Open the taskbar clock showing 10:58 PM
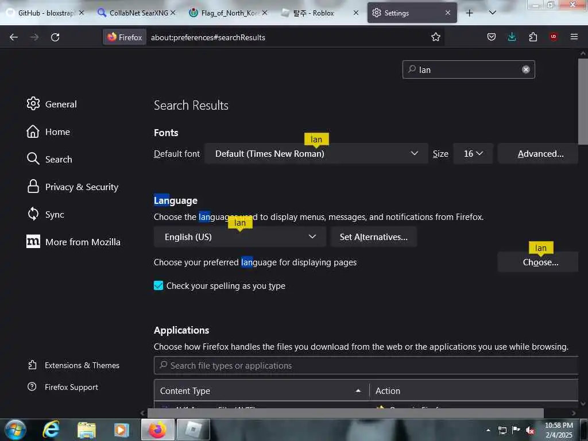The width and height of the screenshot is (588, 441). 559,430
